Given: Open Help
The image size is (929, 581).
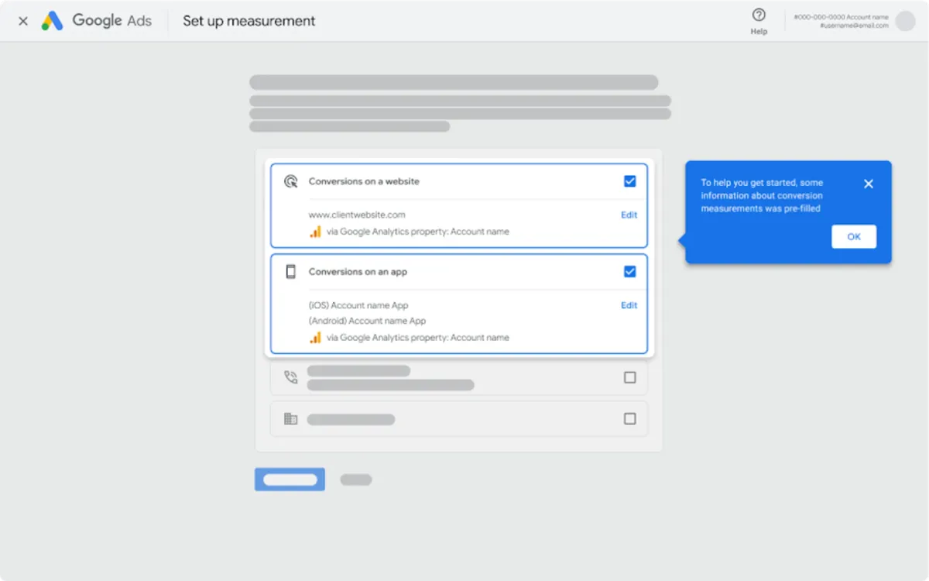Looking at the screenshot, I should [758, 21].
